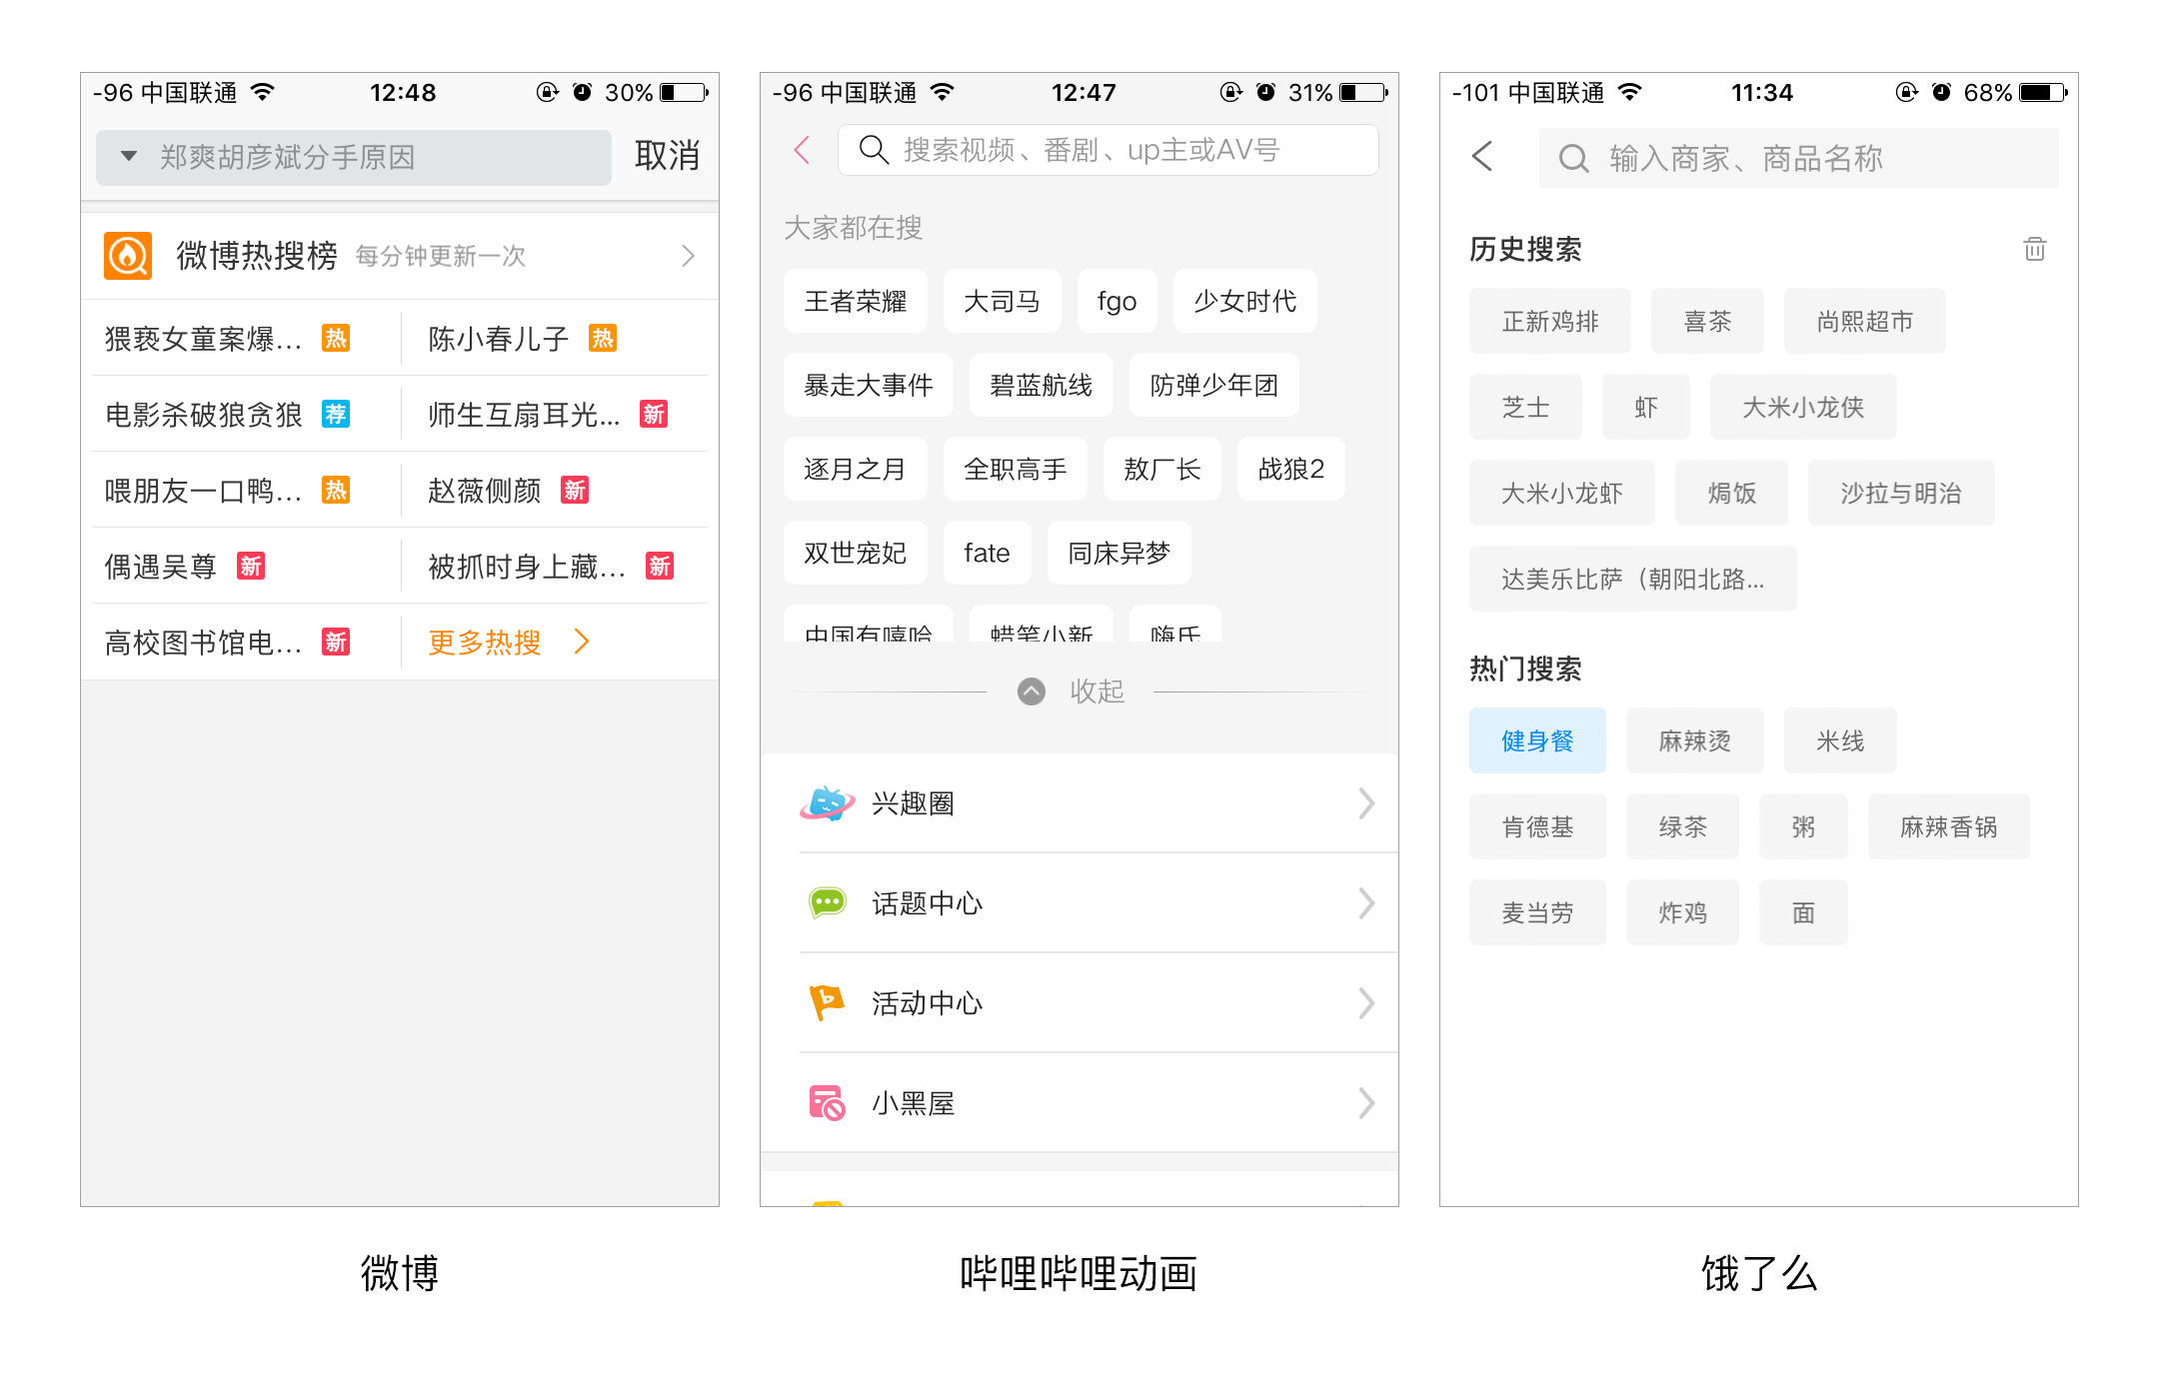
Task: Open 活动中心 menu row
Action: pyautogui.click(x=1079, y=1002)
